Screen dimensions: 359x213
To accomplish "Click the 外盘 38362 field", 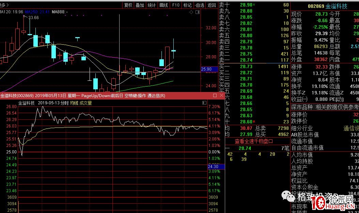I will (309, 60).
